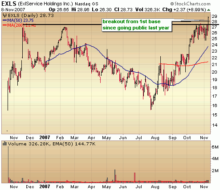Click the Aug label under the price chart
This screenshot has height=190, width=220.
[x=155, y=138]
